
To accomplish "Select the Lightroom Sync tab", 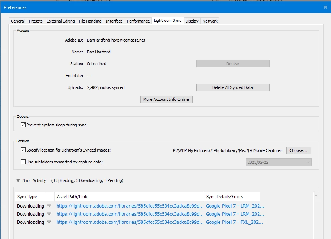I will [x=168, y=20].
